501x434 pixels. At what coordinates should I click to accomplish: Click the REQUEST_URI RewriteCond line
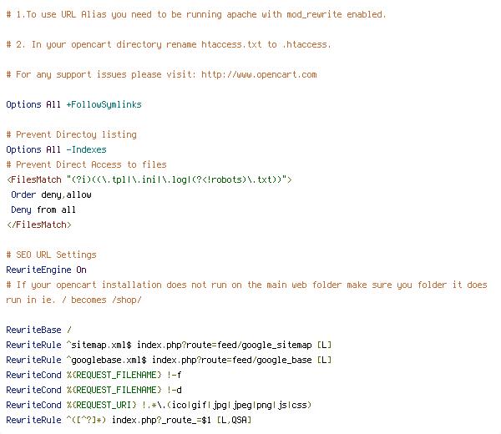159,405
